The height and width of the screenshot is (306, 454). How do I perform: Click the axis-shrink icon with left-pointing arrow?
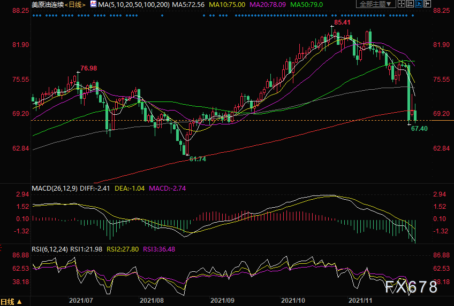pos(410,4)
